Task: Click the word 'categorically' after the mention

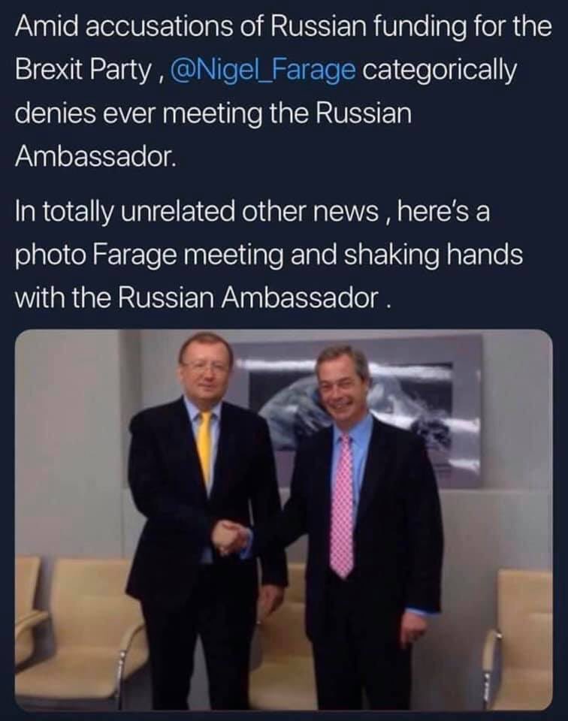Action: pyautogui.click(x=440, y=70)
